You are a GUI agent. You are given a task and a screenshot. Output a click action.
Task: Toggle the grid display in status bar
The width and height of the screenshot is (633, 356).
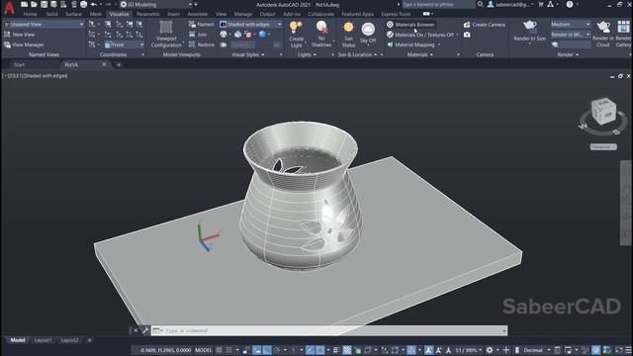(x=219, y=350)
